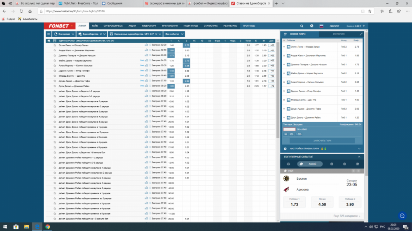412x231 pixels.
Task: Expand 'Настройка приема пари' section chevron
Action: point(359,149)
